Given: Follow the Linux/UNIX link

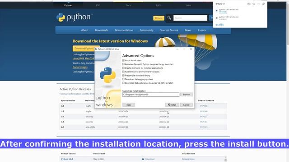Looking at the screenshot, I should pos(78,58).
